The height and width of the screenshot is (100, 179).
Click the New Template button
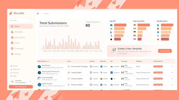pos(165,51)
